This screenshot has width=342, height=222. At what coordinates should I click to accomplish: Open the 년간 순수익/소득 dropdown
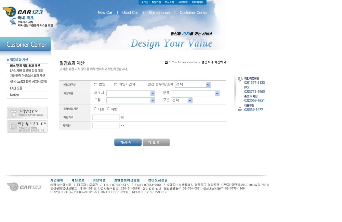193,85
